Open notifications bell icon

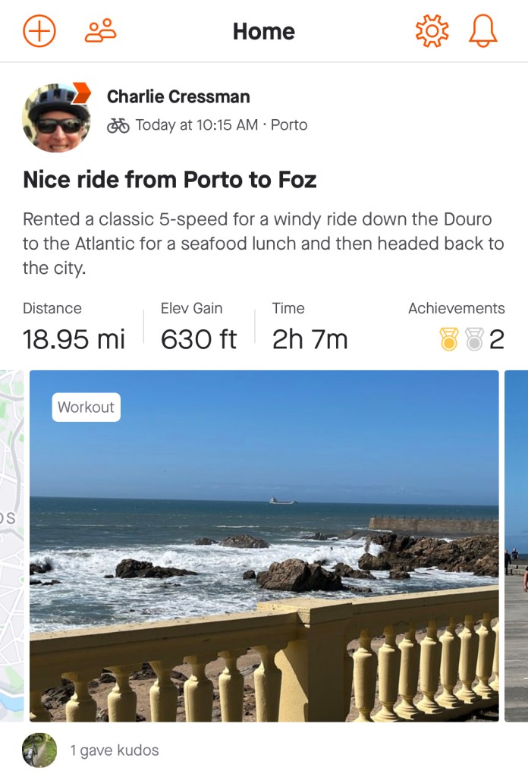[483, 31]
